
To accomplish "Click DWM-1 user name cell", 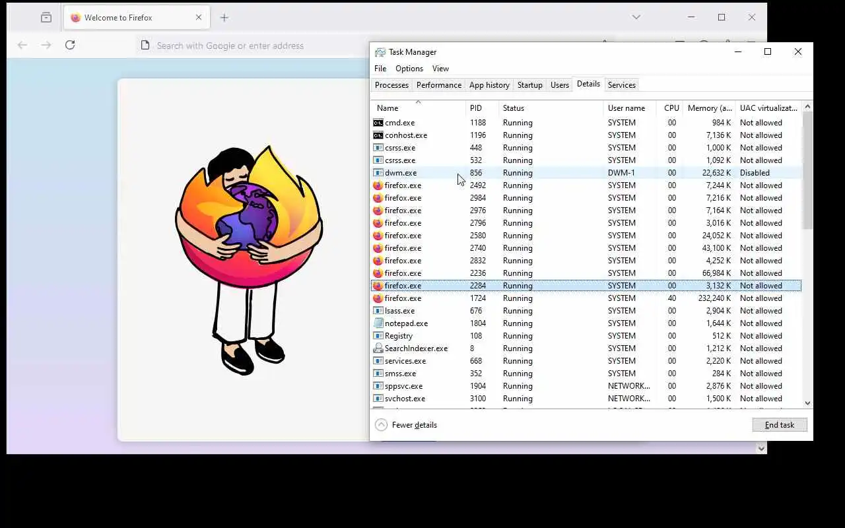I will pyautogui.click(x=621, y=173).
